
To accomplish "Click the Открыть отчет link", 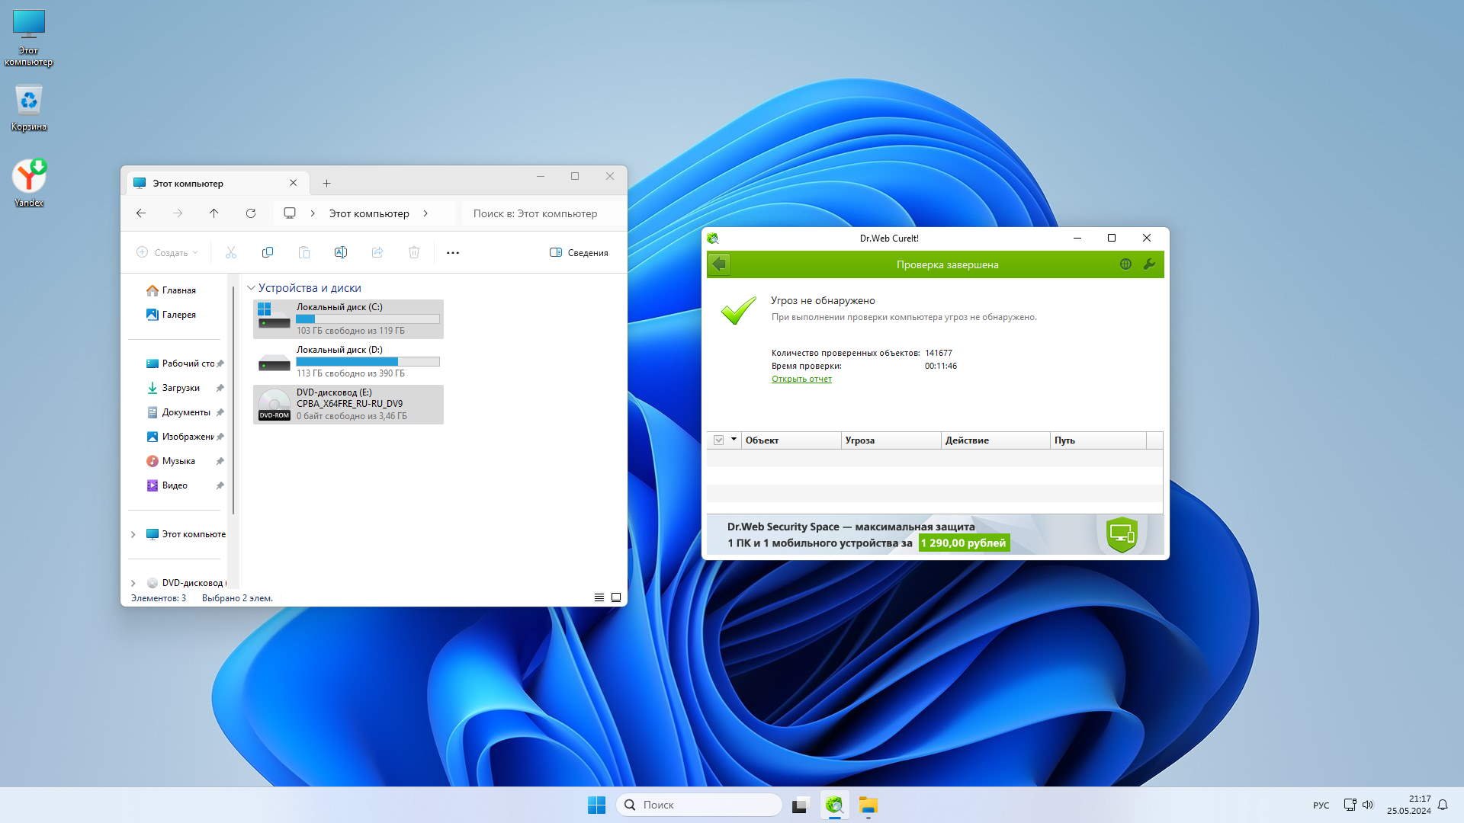I will point(801,379).
